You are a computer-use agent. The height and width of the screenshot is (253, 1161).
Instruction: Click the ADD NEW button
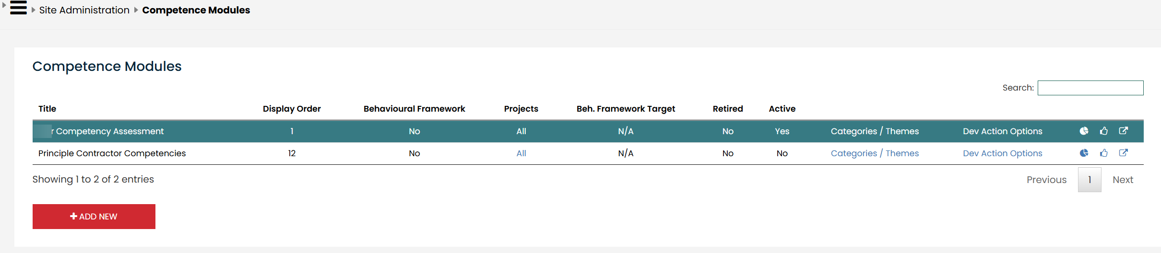(94, 217)
